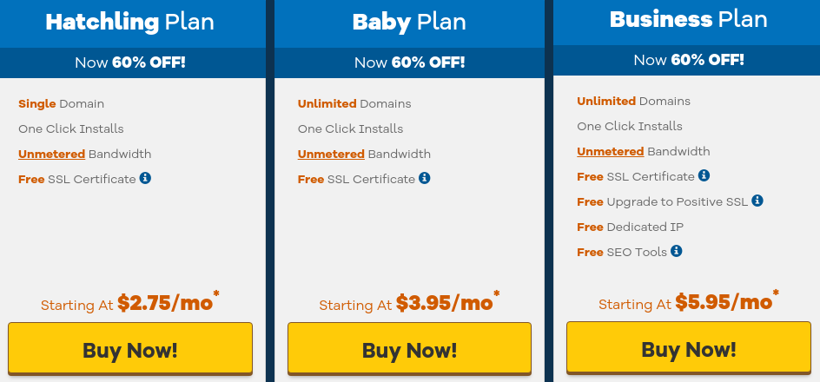820x382 pixels.
Task: Click Buy Now under Baby Plan
Action: coord(409,348)
